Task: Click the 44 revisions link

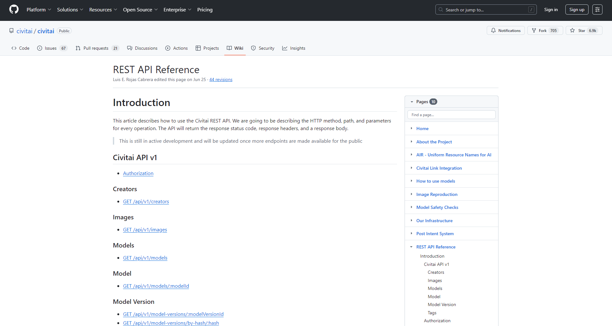Action: tap(221, 79)
